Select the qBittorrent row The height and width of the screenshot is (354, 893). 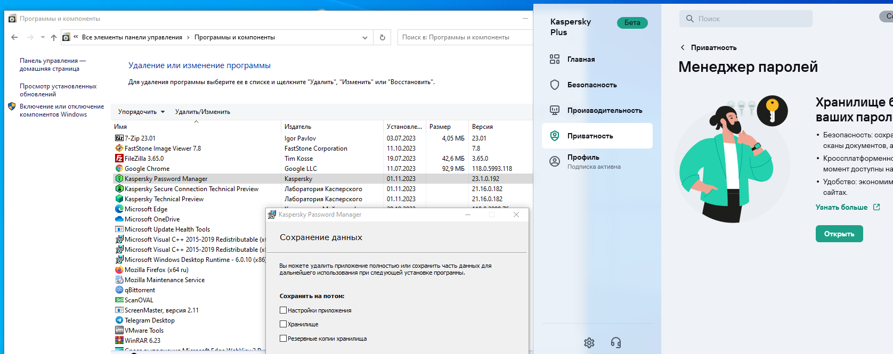pyautogui.click(x=189, y=290)
